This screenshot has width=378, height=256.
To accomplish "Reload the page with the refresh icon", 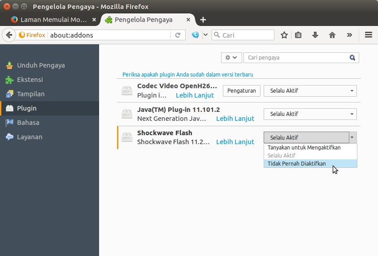I will tap(178, 35).
